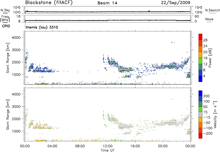The height and width of the screenshot is (152, 220).
Task: Click the "4000" tick on the velocity panel
Action: [x=16, y=94]
